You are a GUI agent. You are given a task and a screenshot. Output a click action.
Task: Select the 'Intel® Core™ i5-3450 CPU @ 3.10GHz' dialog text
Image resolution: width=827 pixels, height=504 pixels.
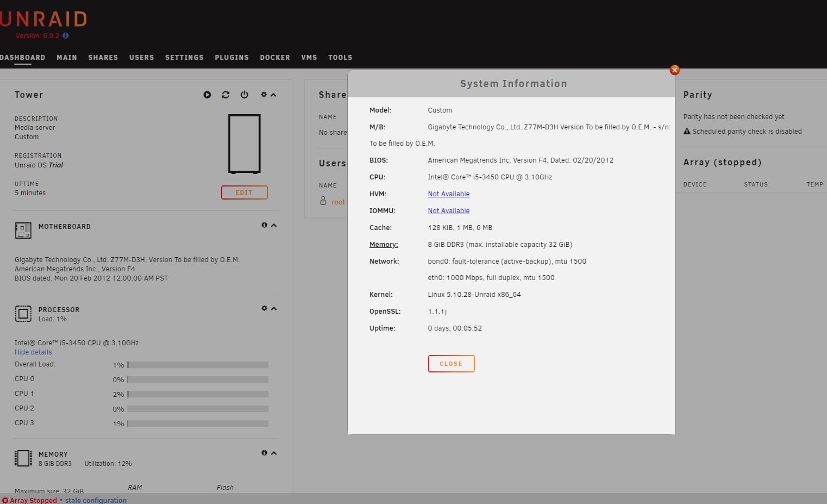(x=490, y=177)
